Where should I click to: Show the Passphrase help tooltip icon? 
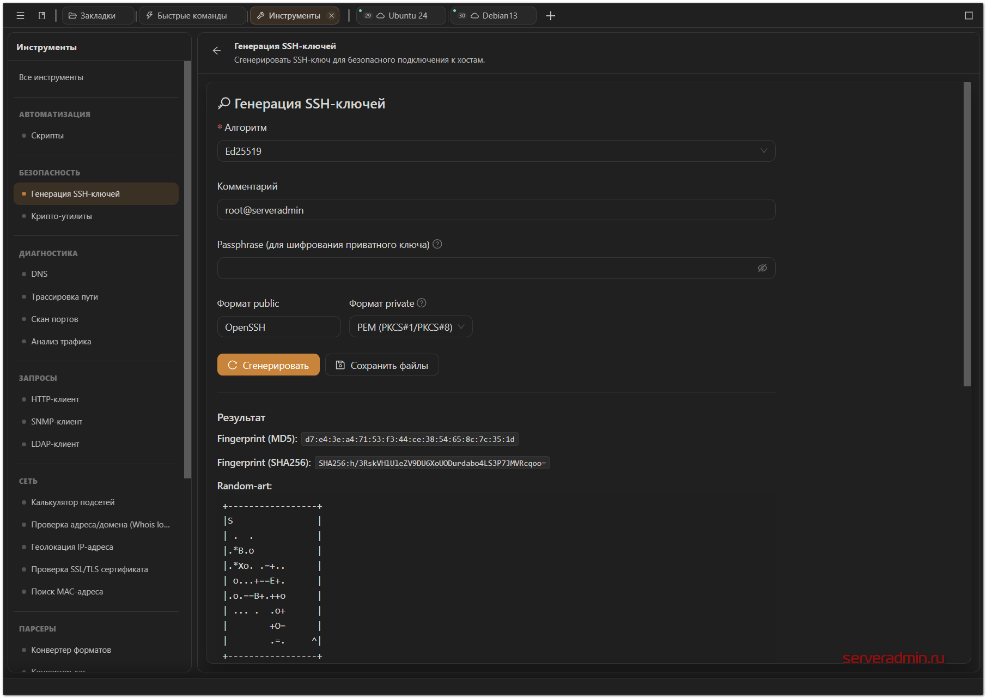pyautogui.click(x=437, y=244)
